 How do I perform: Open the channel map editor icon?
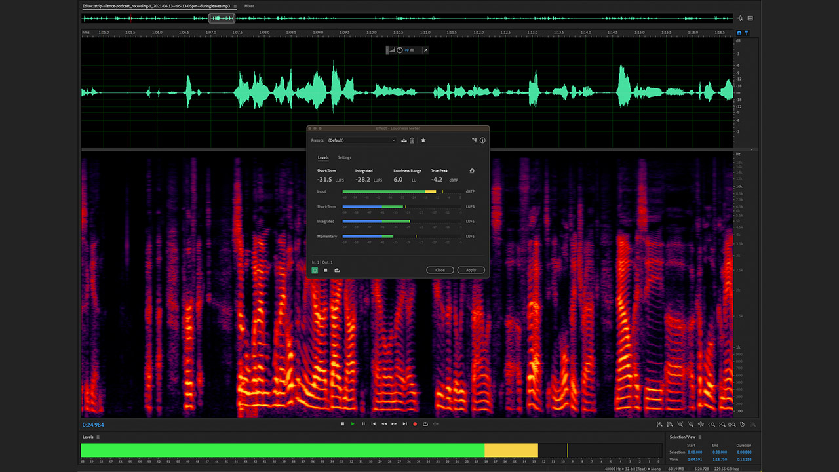(474, 140)
